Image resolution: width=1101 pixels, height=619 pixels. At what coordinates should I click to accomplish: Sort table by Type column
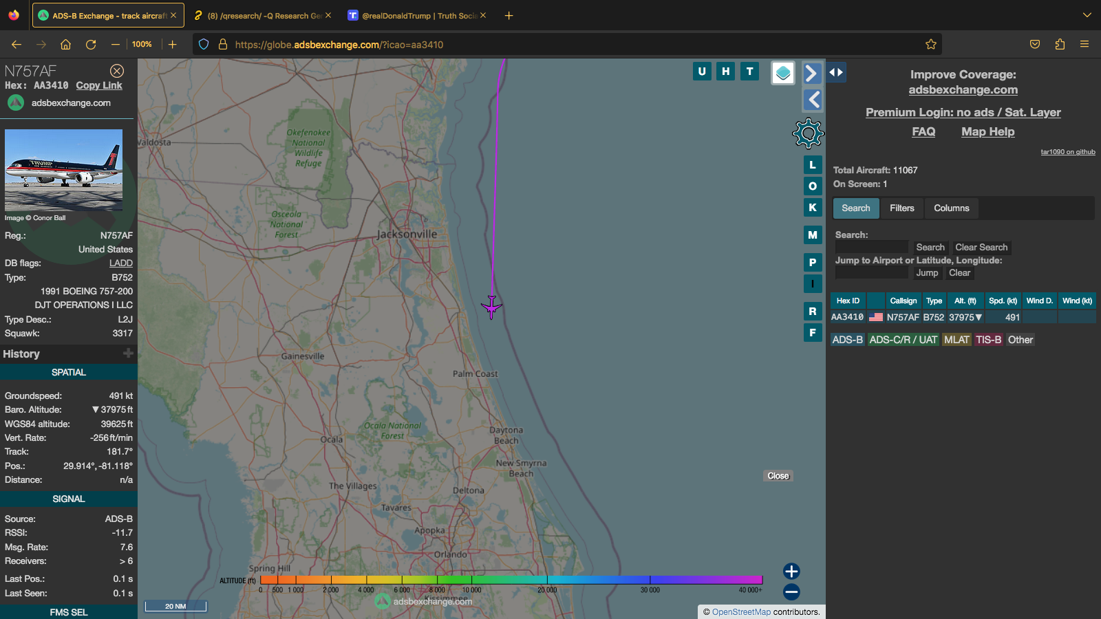[934, 301]
